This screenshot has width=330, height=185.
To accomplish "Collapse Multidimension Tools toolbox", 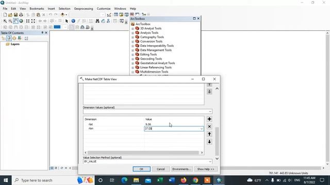I will pos(133,72).
